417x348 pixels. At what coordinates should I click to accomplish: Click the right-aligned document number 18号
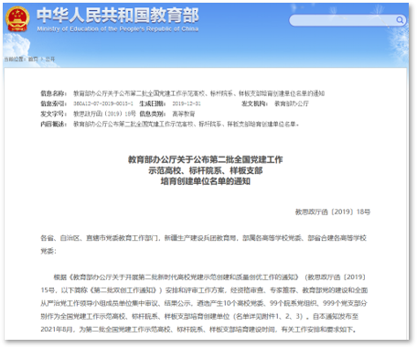point(333,212)
